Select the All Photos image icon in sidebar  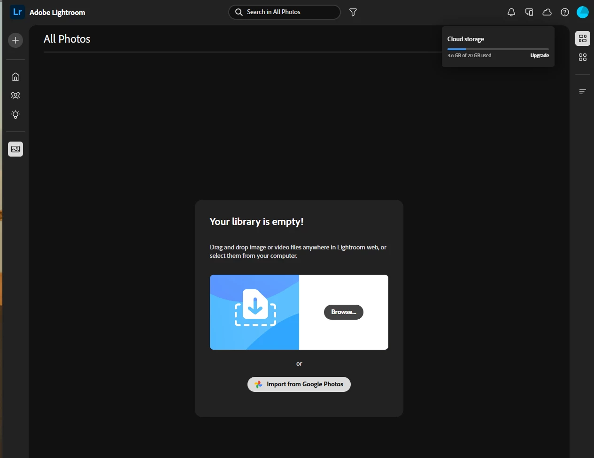click(15, 149)
